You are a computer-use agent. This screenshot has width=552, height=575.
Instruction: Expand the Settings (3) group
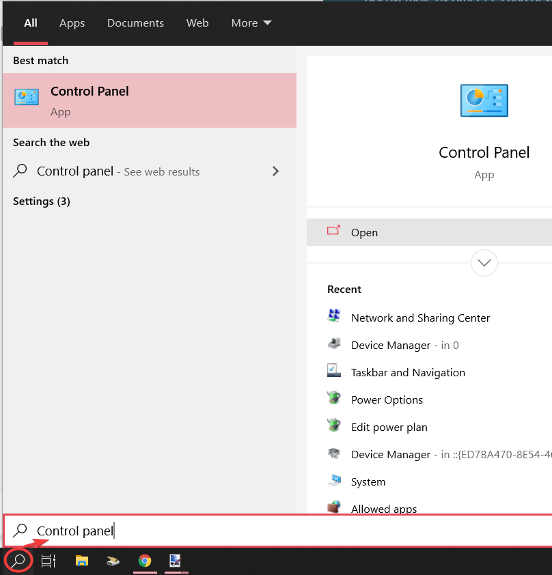pyautogui.click(x=42, y=201)
